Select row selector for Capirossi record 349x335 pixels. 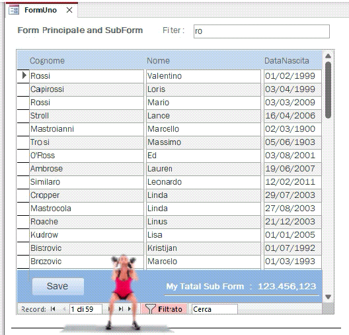coord(23,89)
